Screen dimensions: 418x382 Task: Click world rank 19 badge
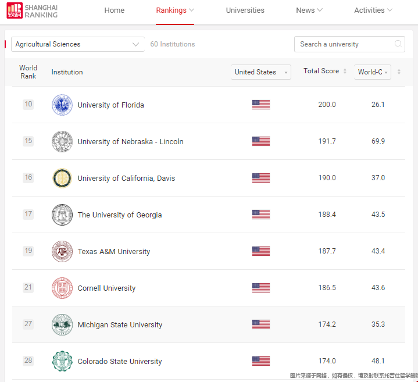[28, 251]
